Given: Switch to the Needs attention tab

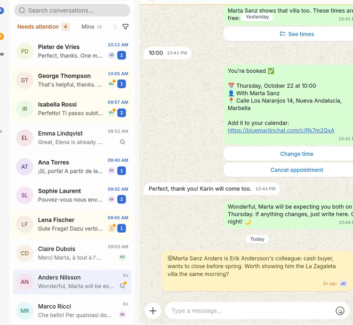Looking at the screenshot, I should pos(43,27).
